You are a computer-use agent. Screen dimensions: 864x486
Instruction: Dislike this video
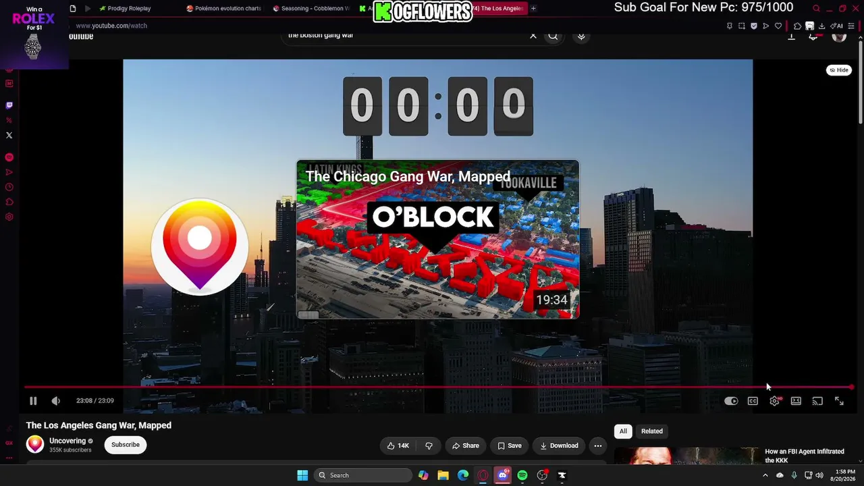click(429, 446)
